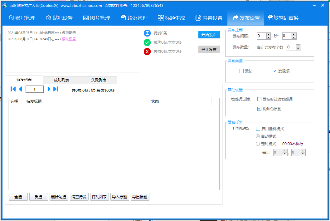Switch to the 失败列表 failed list tab
The image size is (330, 221).
[99, 80]
